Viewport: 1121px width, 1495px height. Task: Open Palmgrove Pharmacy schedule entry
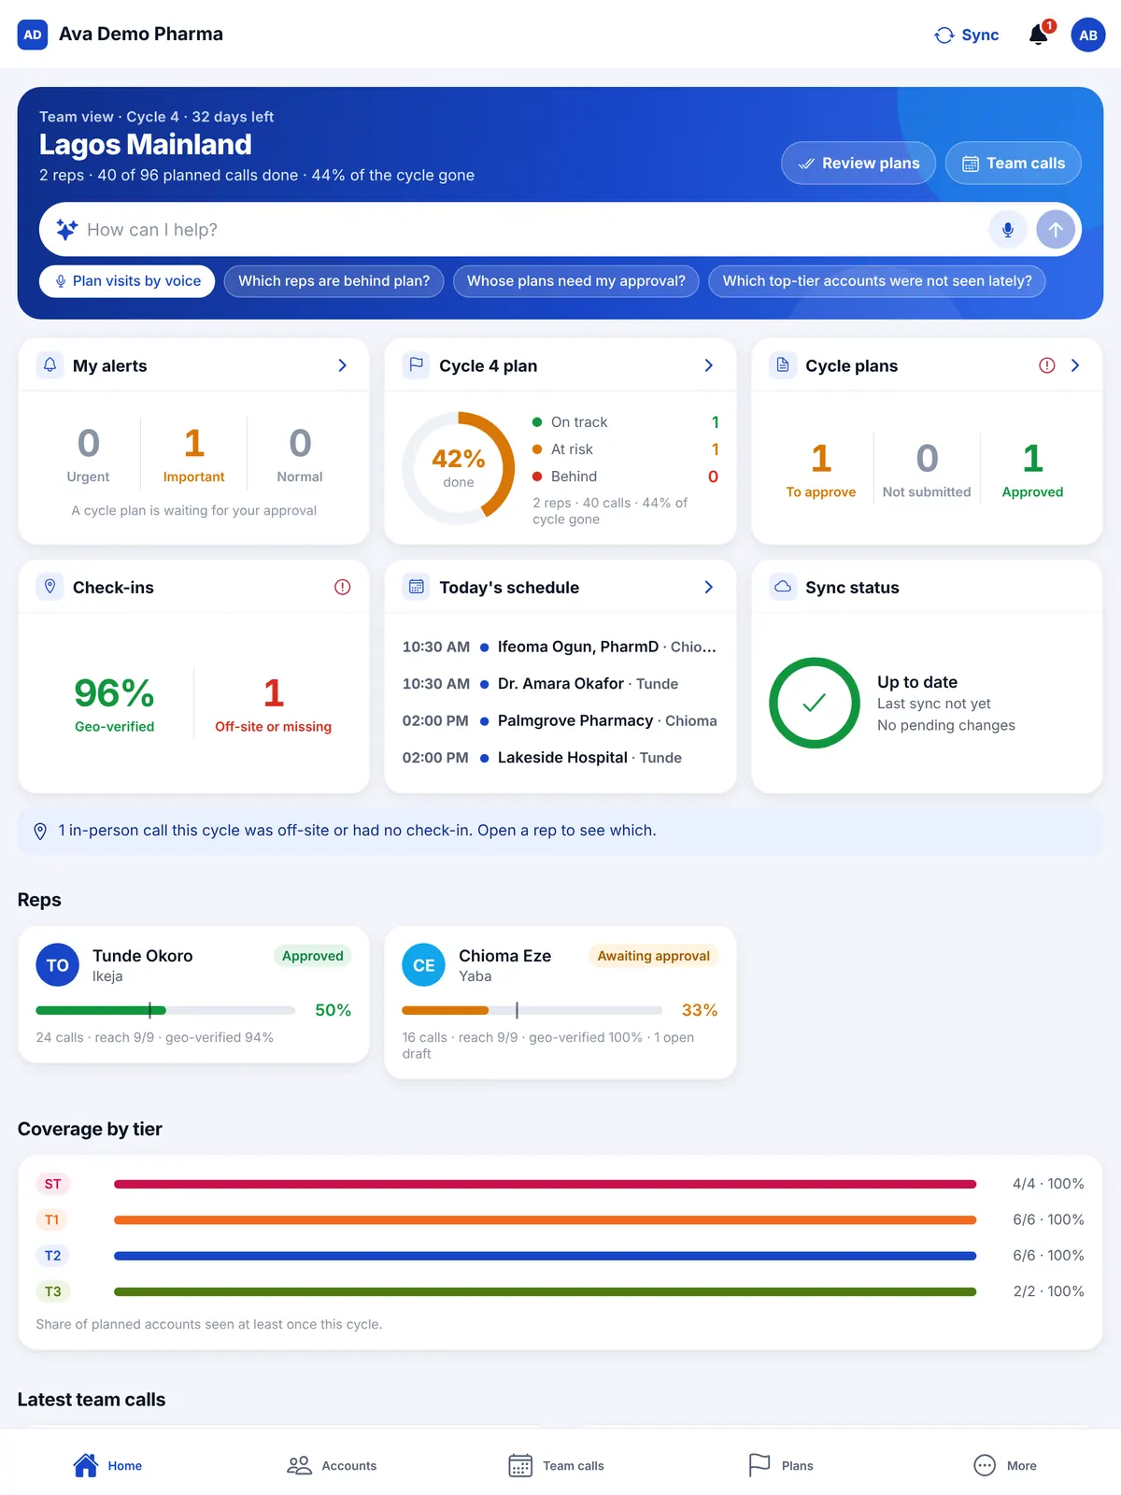(560, 720)
